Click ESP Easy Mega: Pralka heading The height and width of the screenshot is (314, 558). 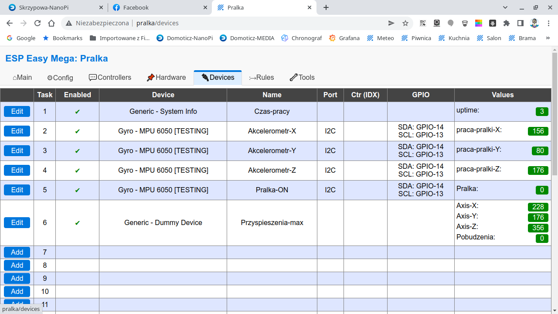click(57, 58)
